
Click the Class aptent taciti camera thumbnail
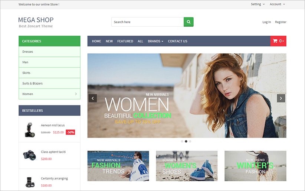(30, 155)
